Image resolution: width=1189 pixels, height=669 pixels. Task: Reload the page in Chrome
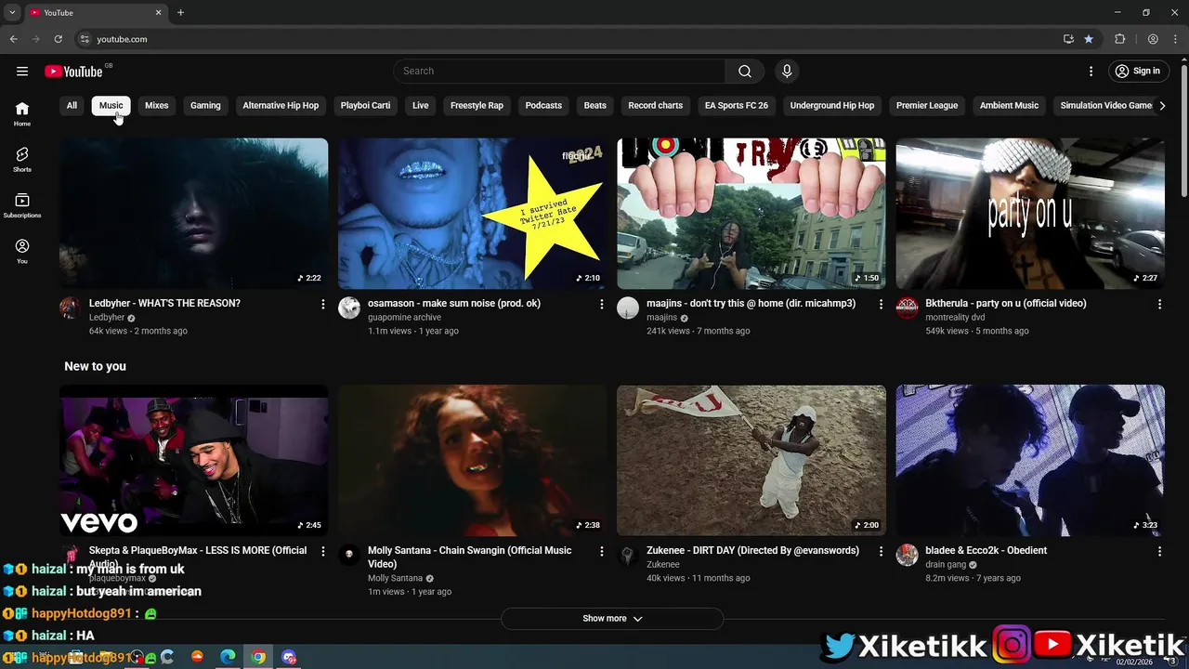click(58, 39)
